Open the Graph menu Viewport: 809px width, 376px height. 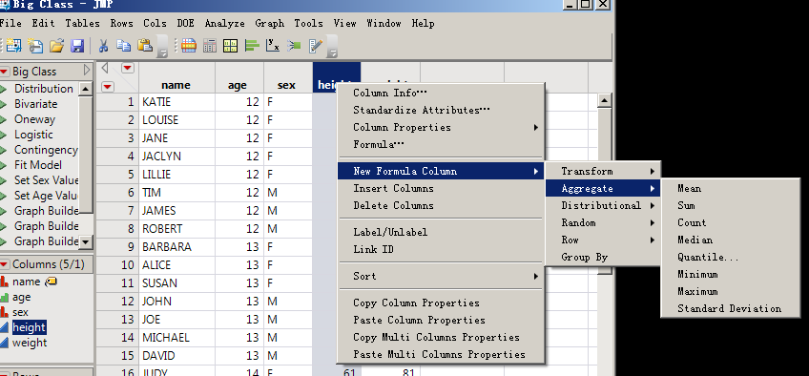[269, 23]
